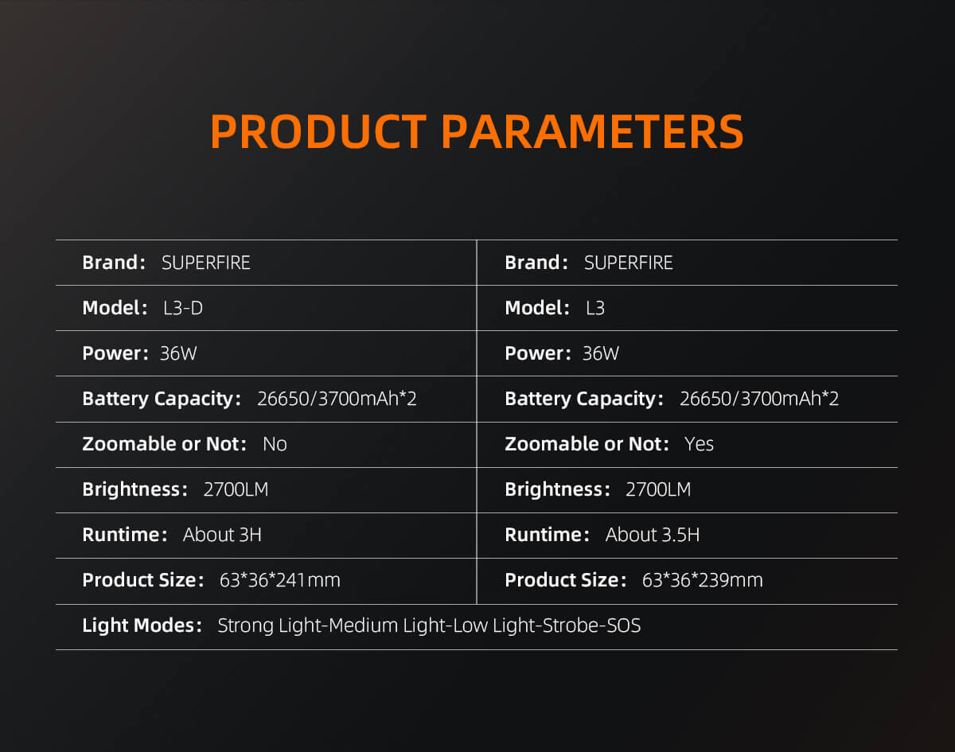Click the Light Modes label

pyautogui.click(x=142, y=625)
